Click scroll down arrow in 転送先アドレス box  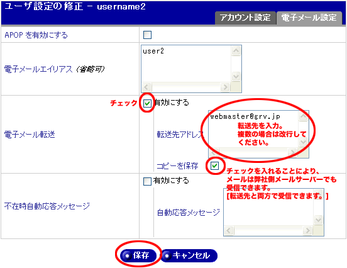[x=303, y=142]
